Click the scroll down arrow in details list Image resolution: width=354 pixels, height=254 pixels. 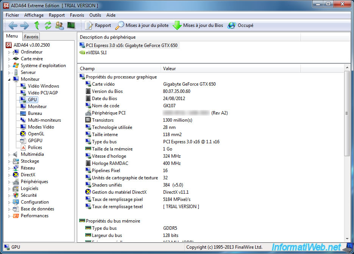[347, 238]
